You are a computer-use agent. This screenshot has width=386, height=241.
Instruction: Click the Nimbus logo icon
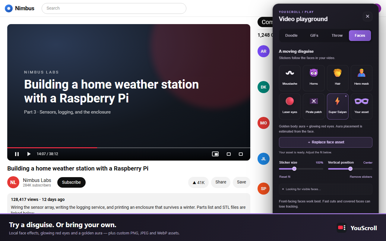9,8
